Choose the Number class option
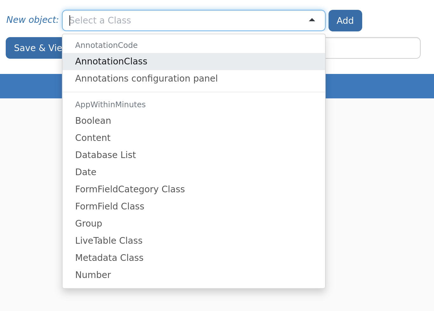Viewport: 434px width, 311px height. tap(194, 275)
